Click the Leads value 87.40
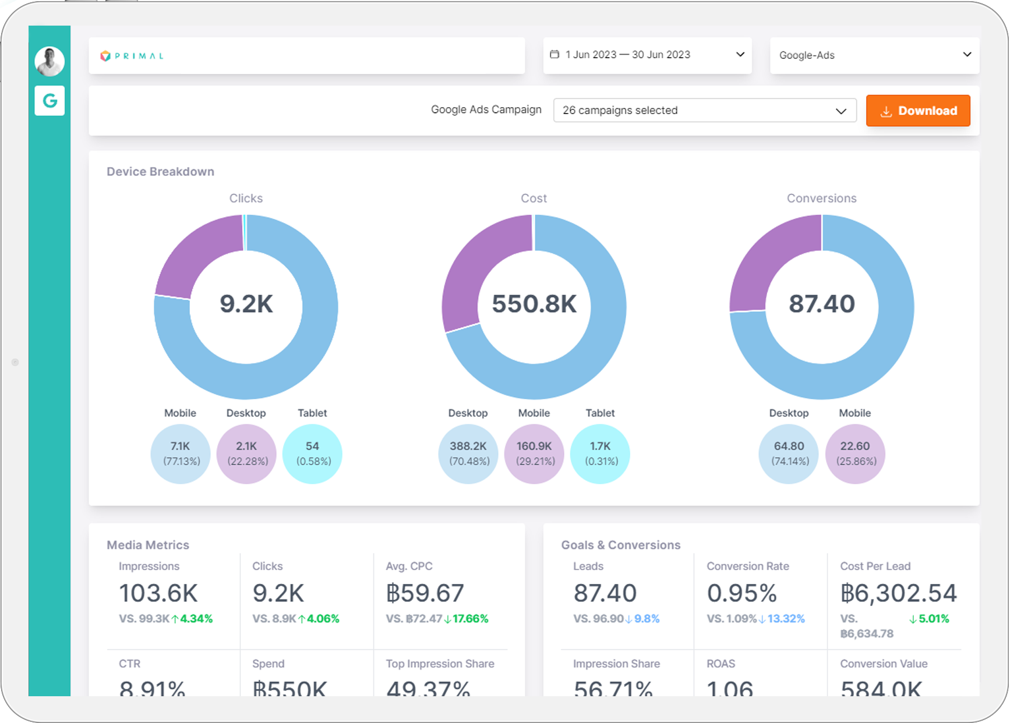The image size is (1010, 723). tap(605, 593)
